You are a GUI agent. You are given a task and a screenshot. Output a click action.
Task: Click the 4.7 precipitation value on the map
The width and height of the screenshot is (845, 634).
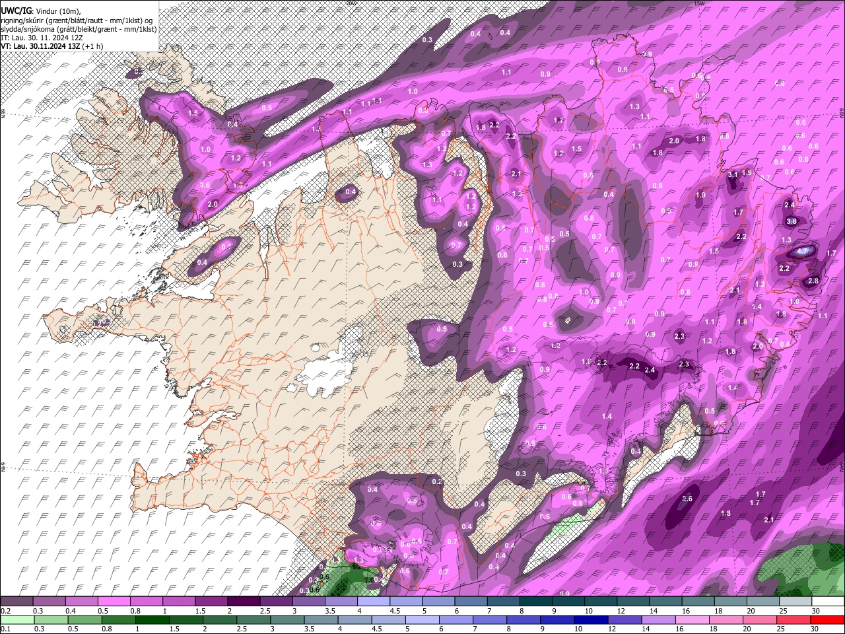click(x=802, y=251)
